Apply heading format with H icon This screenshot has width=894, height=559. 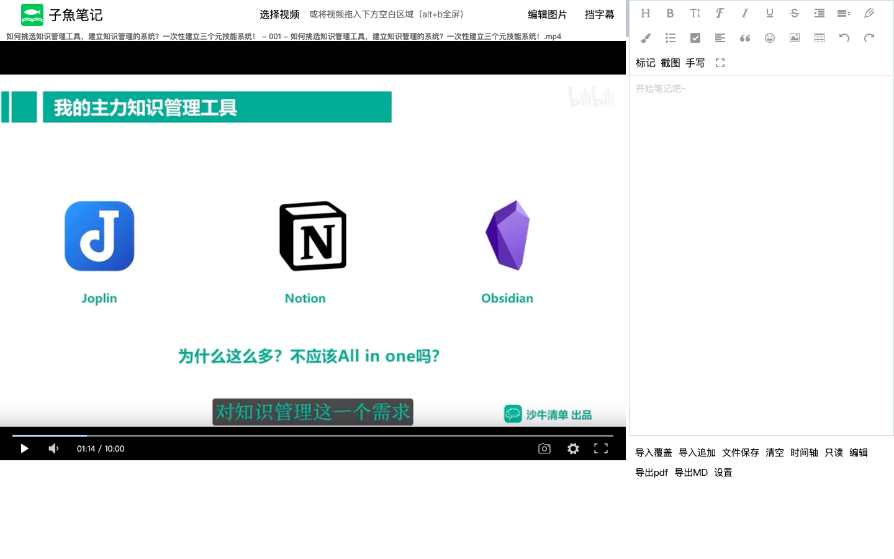point(645,13)
